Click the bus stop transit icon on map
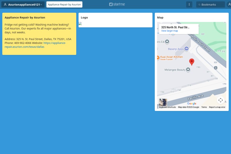This screenshot has width=231, height=154. click(215, 68)
